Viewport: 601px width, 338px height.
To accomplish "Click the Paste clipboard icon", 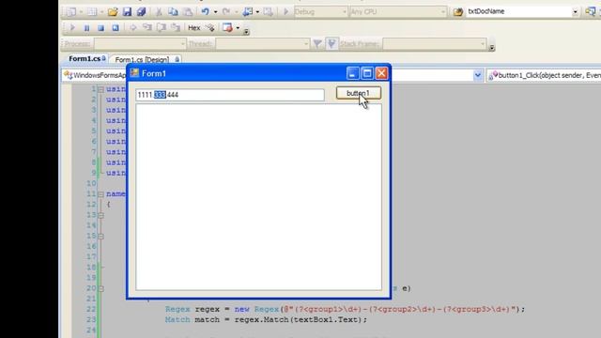I will tap(188, 12).
